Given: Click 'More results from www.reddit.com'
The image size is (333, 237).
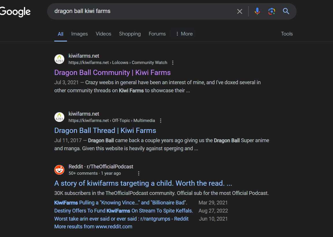Looking at the screenshot, I should point(93,227).
